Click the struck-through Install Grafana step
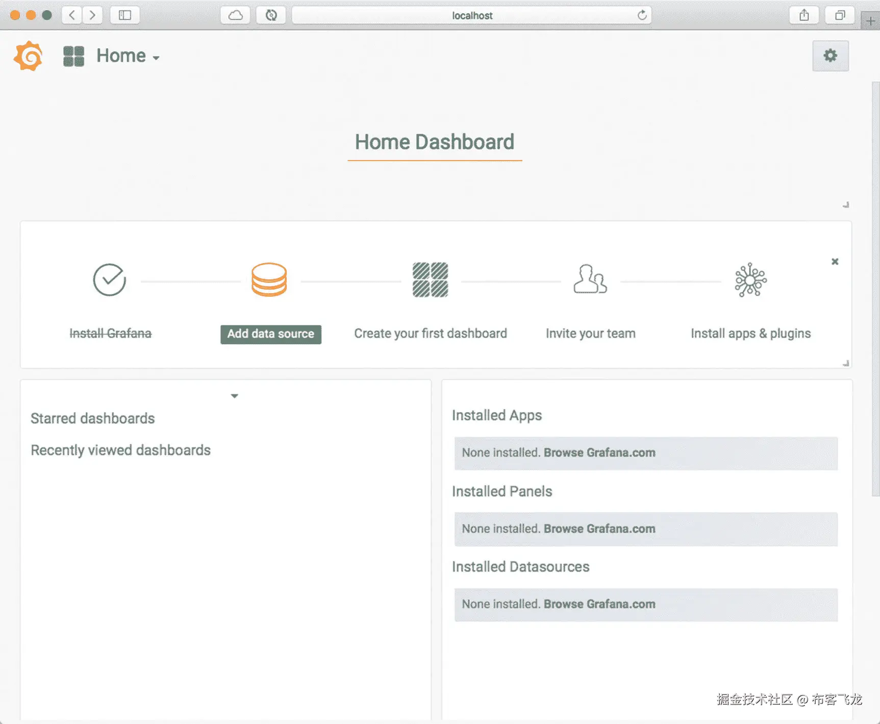The image size is (880, 724). (x=110, y=333)
